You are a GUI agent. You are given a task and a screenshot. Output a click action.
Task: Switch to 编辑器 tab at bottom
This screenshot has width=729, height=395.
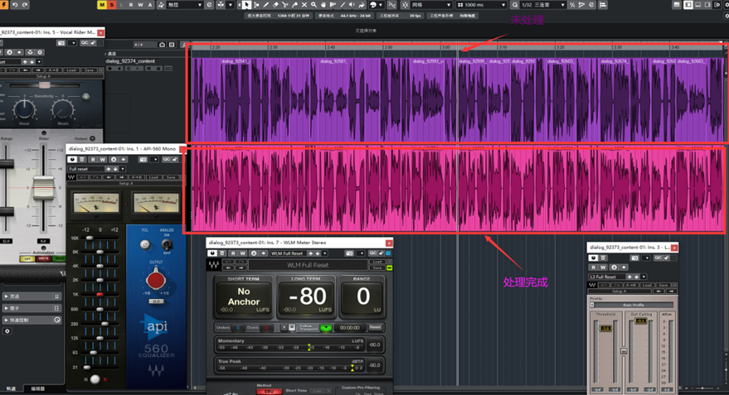pyautogui.click(x=37, y=388)
